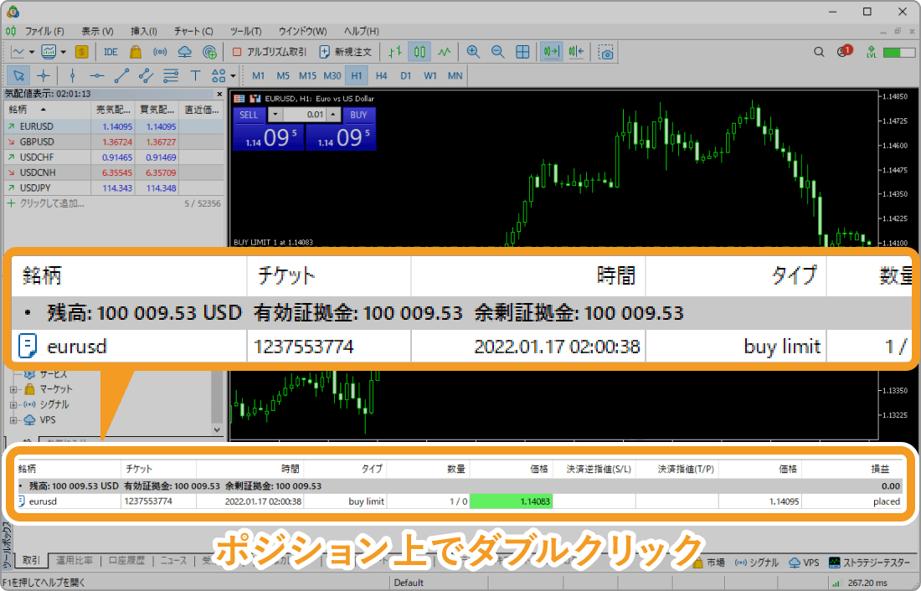The image size is (921, 591).
Task: Open the 挿入(I) menu
Action: [x=143, y=31]
